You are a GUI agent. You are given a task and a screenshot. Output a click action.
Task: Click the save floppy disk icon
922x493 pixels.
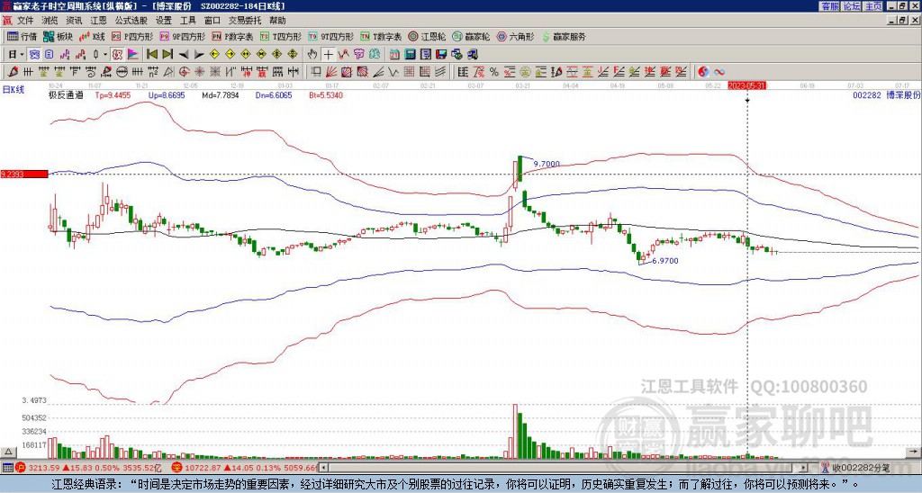click(x=441, y=55)
